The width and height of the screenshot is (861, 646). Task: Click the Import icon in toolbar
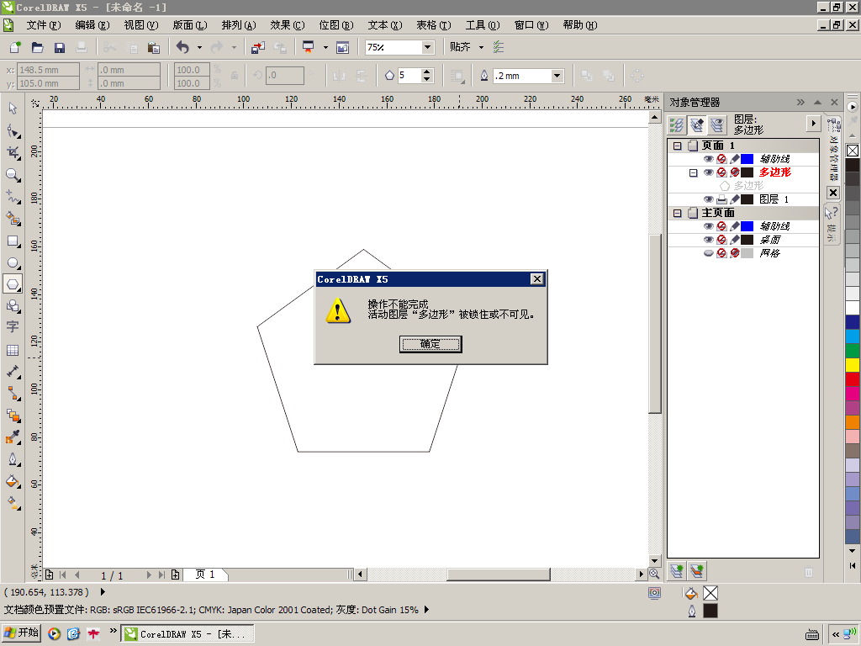pos(257,47)
